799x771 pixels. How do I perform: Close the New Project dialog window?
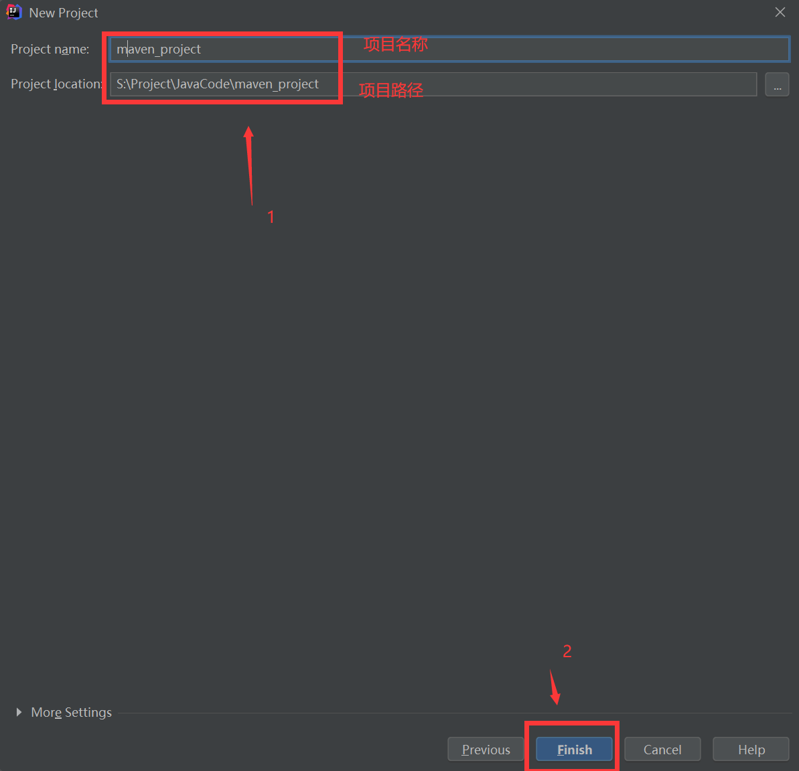click(x=780, y=12)
